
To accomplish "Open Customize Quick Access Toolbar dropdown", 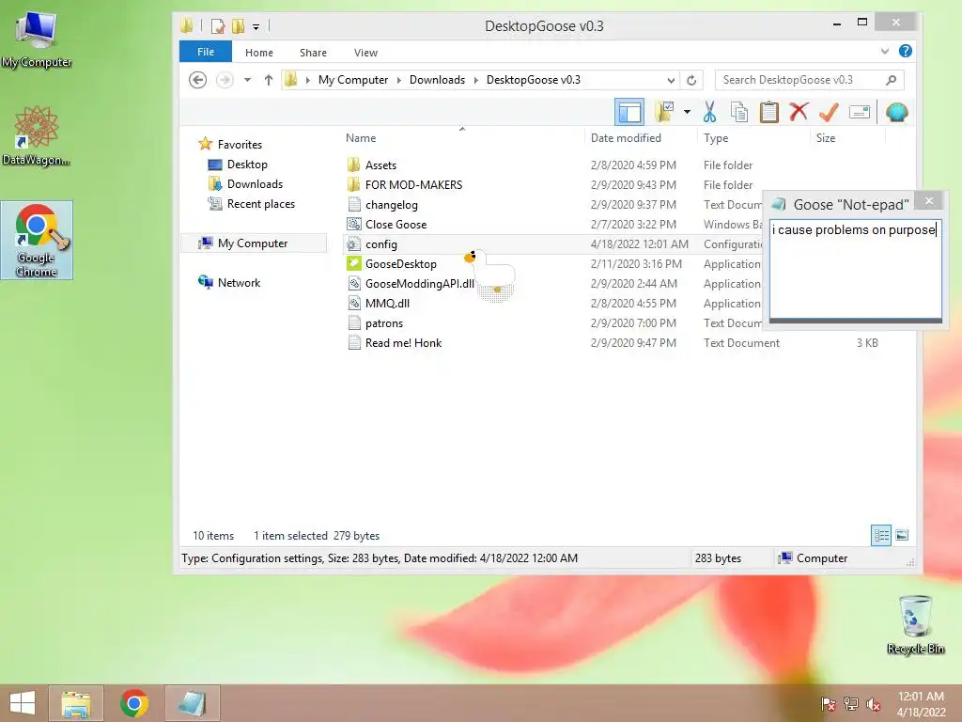I will [256, 26].
